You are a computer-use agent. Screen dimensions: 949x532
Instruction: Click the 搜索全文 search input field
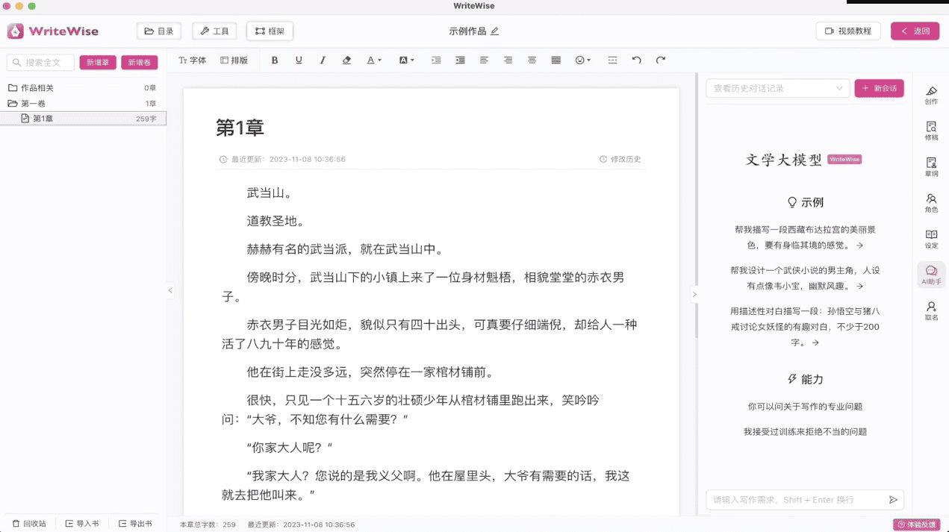(40, 63)
